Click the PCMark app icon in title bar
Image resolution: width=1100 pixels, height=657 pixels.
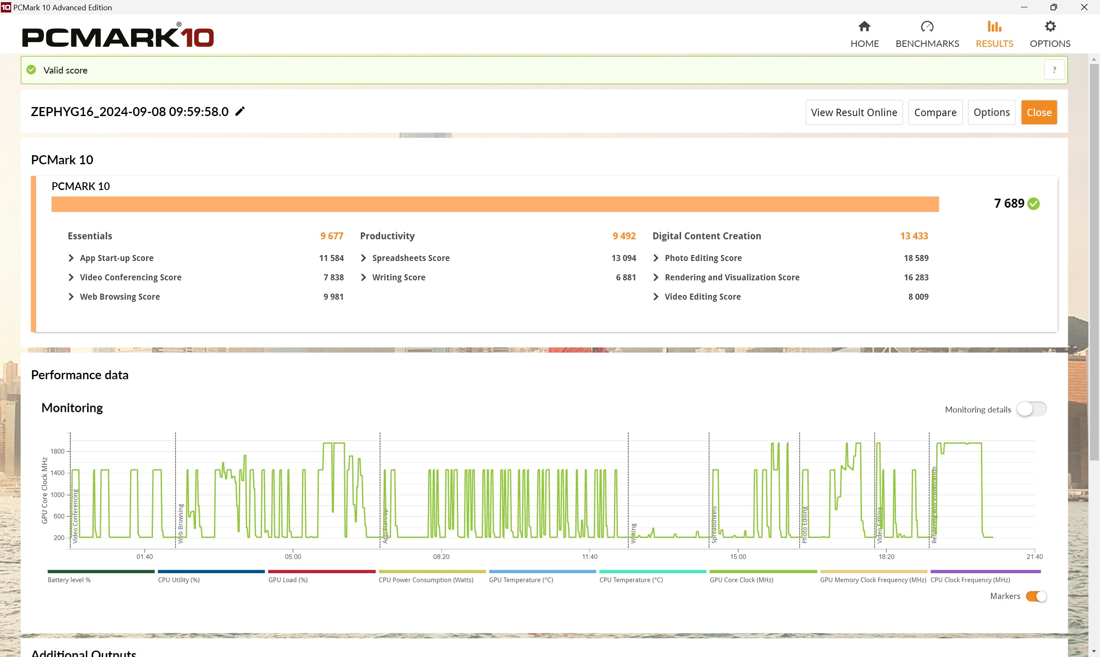[x=6, y=7]
